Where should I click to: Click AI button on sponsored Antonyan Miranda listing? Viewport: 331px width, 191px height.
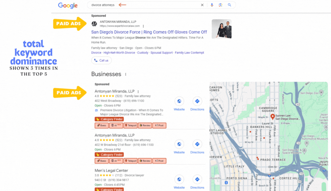pos(116,125)
